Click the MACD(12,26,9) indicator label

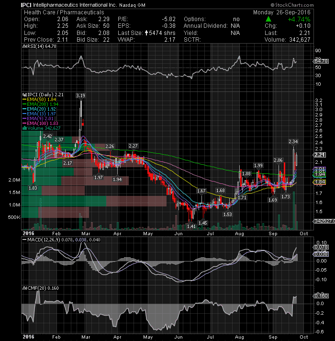tap(44, 240)
